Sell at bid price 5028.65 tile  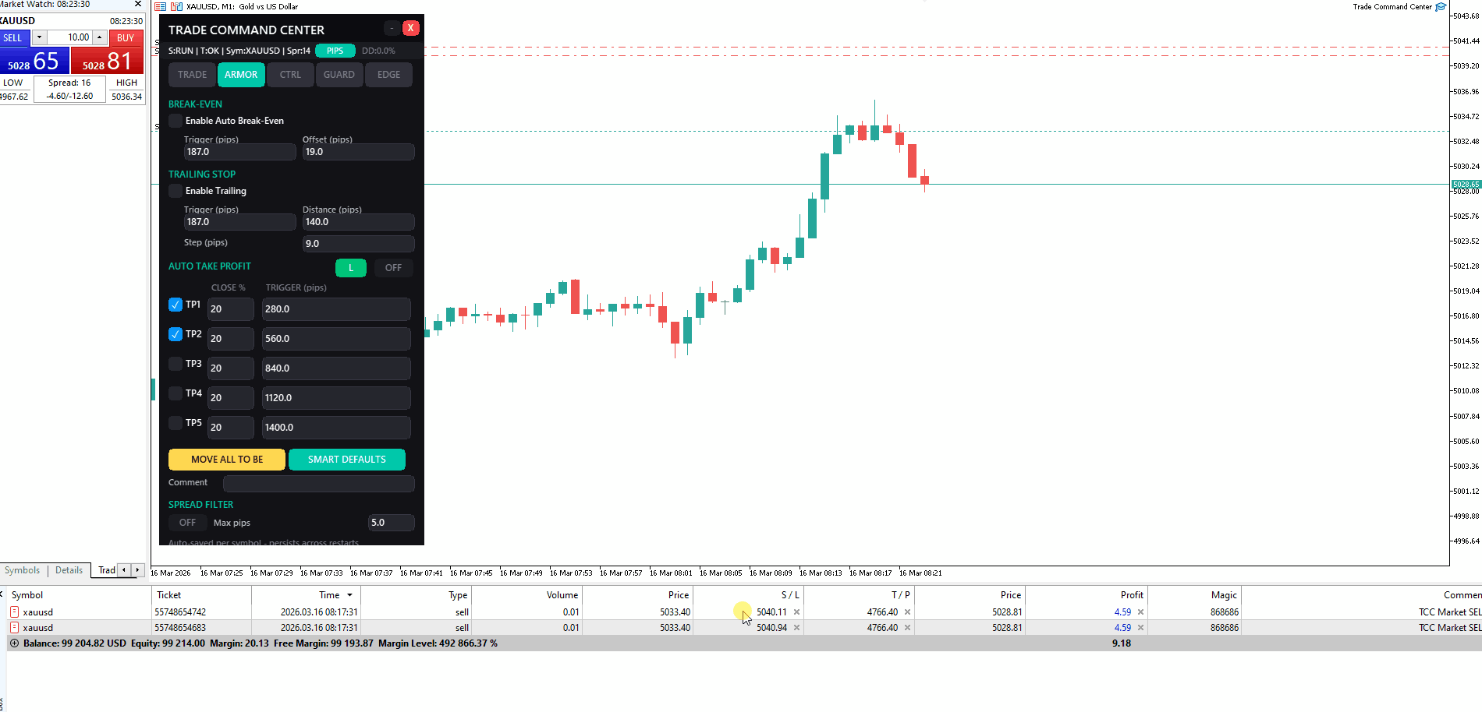[34, 61]
